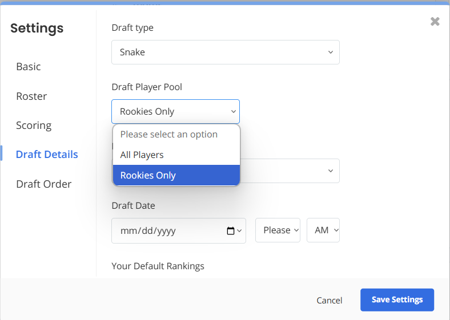This screenshot has width=450, height=320.
Task: Close the Settings dialog with X icon
Action: pos(435,21)
